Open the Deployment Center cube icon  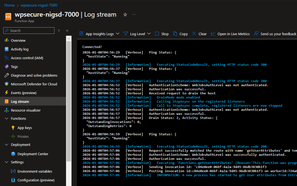[13, 154]
